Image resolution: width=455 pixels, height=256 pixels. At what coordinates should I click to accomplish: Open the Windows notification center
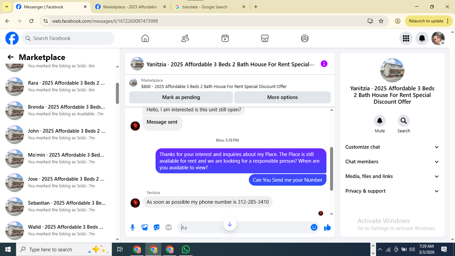pos(444,249)
